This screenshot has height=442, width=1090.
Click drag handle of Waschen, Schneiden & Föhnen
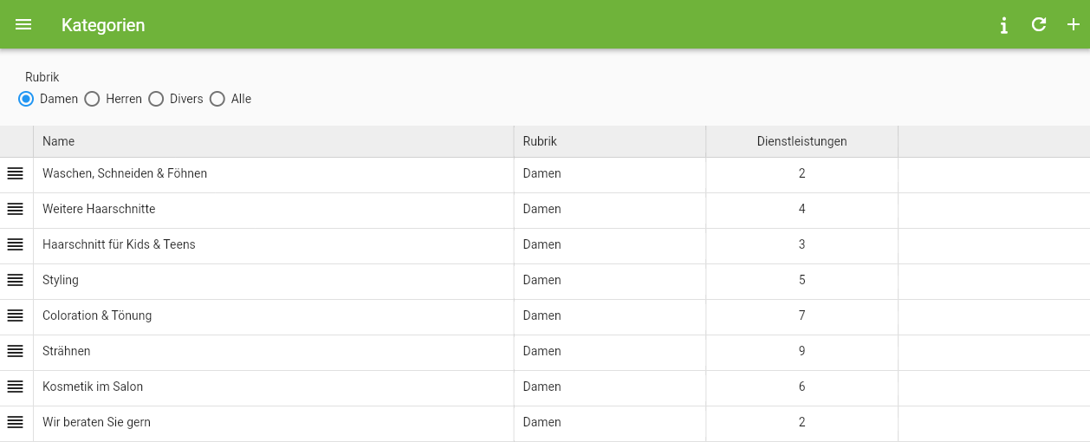tap(16, 173)
